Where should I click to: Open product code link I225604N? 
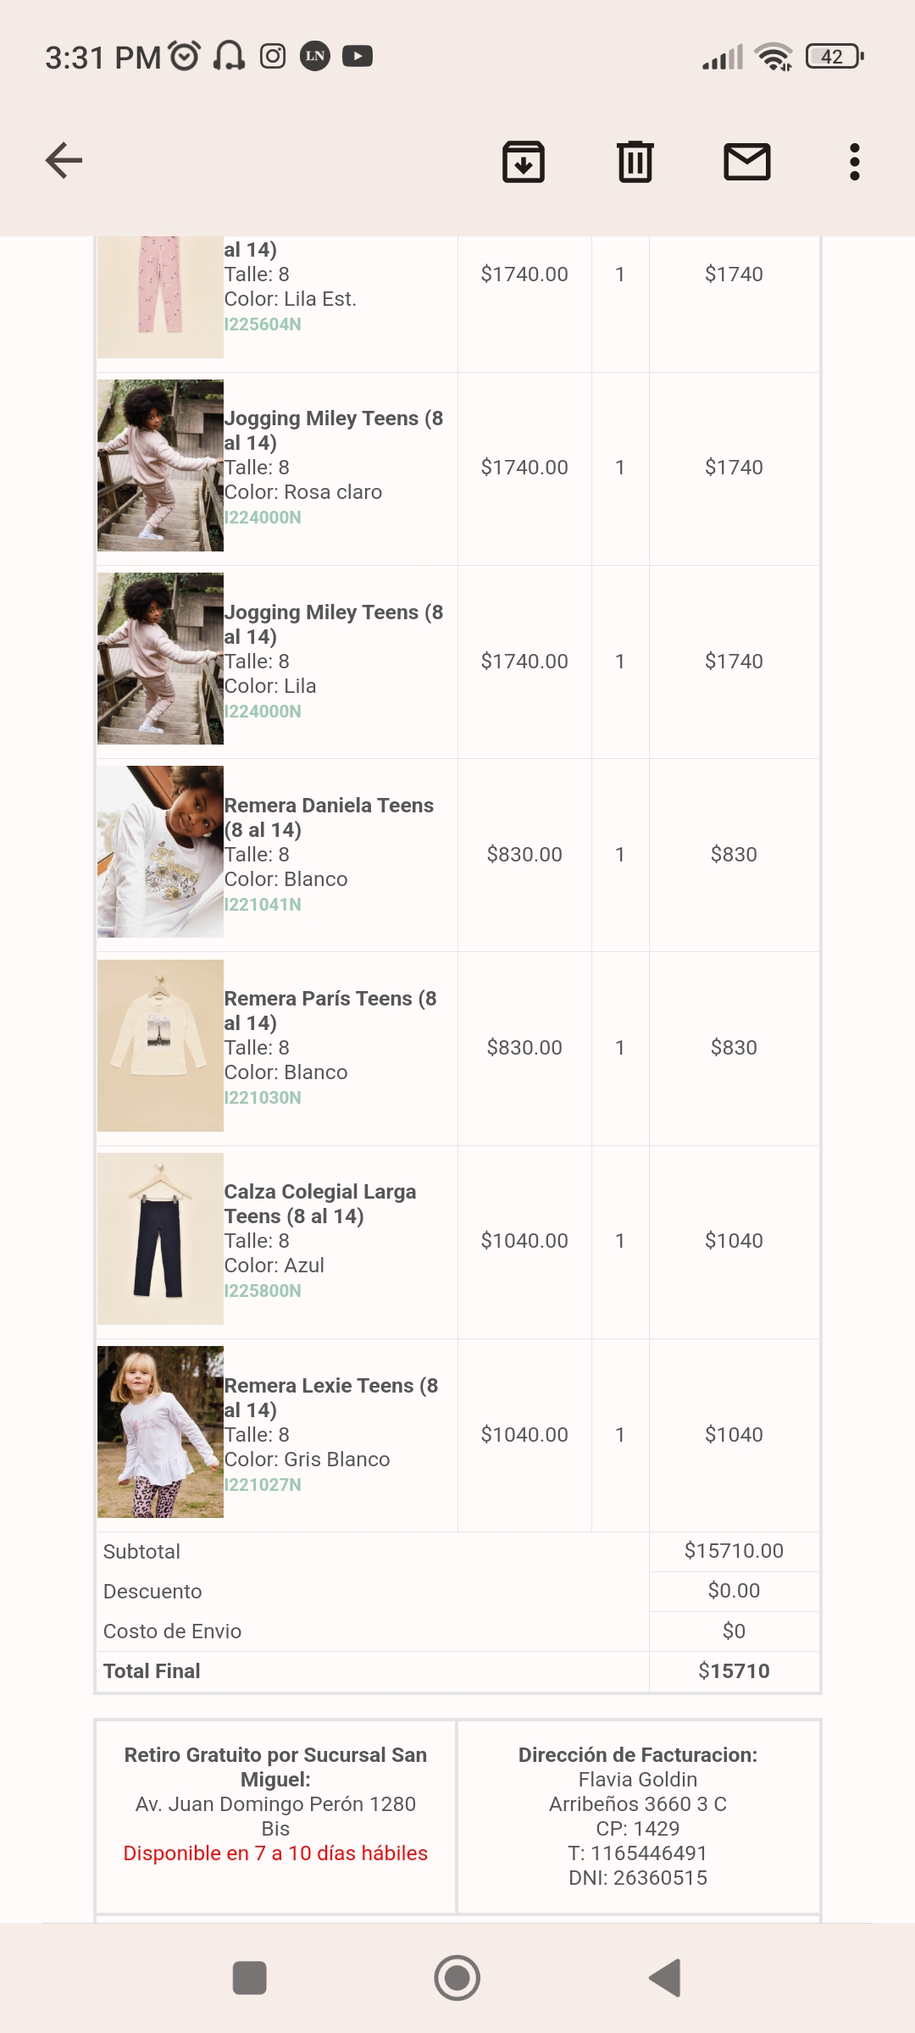coord(263,324)
